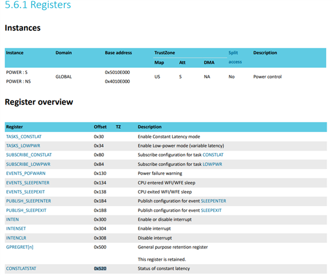Image resolution: width=333 pixels, height=275 pixels.
Task: Click the SLEEPENTER event link in description
Action: pyautogui.click(x=214, y=201)
